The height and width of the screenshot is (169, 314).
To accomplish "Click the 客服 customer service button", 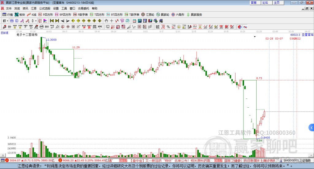I will coord(255,2).
